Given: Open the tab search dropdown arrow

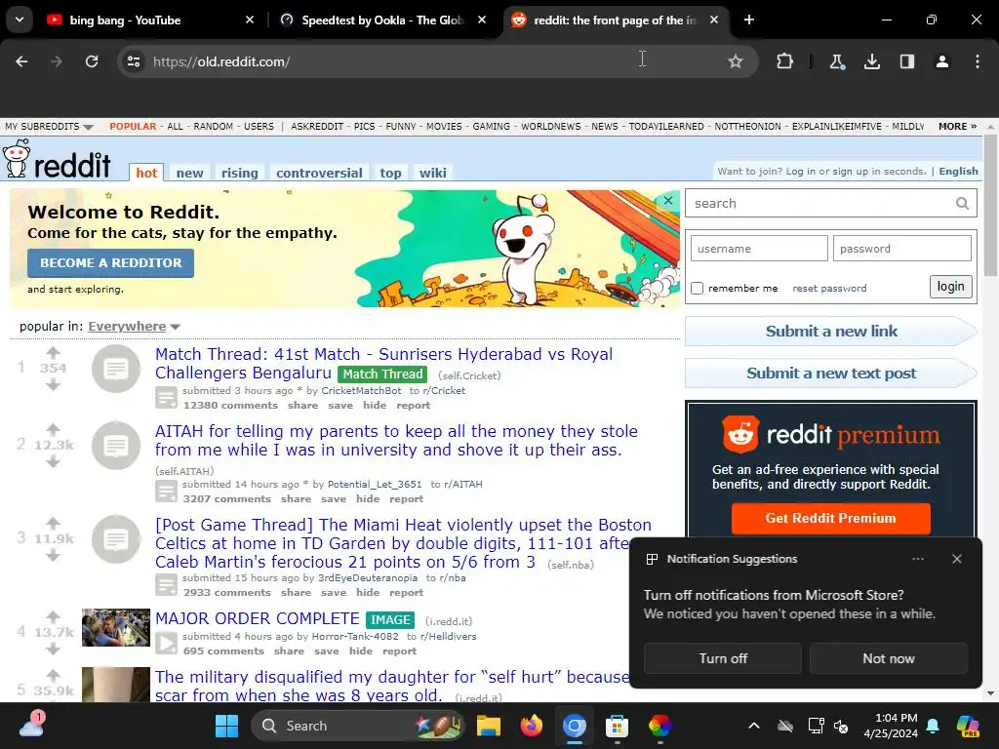Looking at the screenshot, I should [x=20, y=20].
